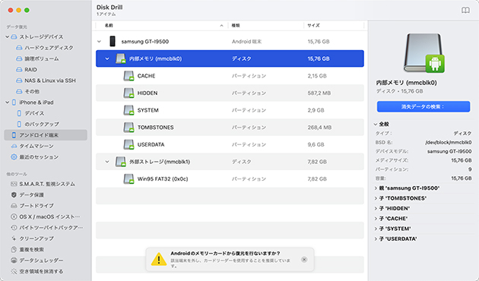This screenshot has height=281, width=479.
Task: Click the Android 端末 type cell
Action: pyautogui.click(x=246, y=42)
